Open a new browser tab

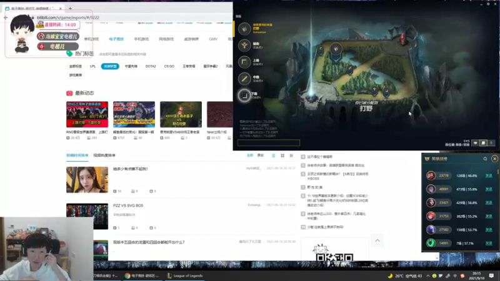click(70, 8)
